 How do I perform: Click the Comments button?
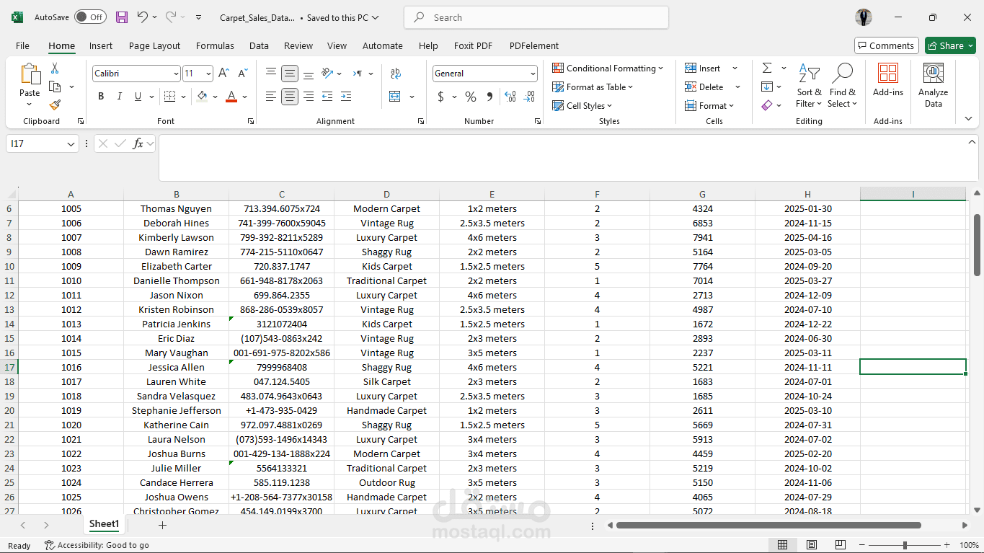(887, 45)
